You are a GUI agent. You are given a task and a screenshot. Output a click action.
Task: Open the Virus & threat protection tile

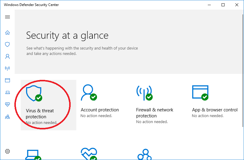point(49,105)
